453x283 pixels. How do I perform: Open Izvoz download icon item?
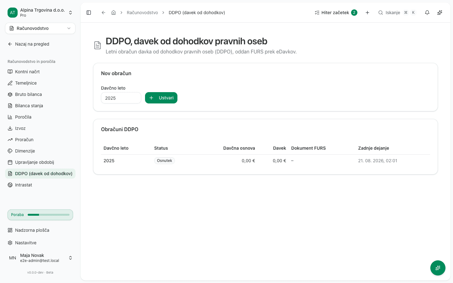tap(40, 128)
